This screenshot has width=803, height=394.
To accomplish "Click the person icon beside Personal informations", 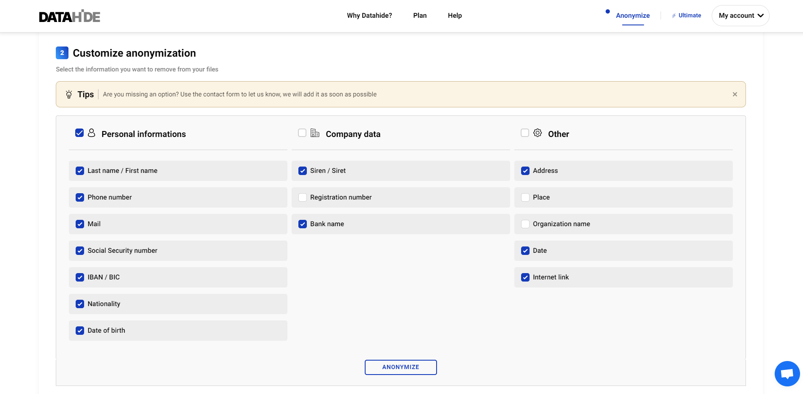I will click(x=91, y=133).
